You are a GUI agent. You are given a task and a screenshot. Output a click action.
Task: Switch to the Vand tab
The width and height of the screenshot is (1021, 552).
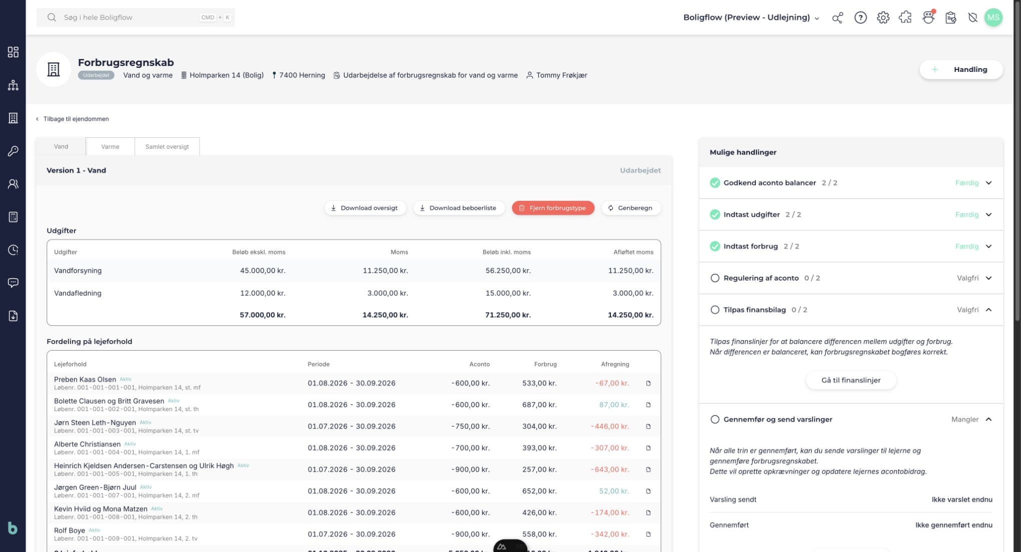click(x=61, y=146)
